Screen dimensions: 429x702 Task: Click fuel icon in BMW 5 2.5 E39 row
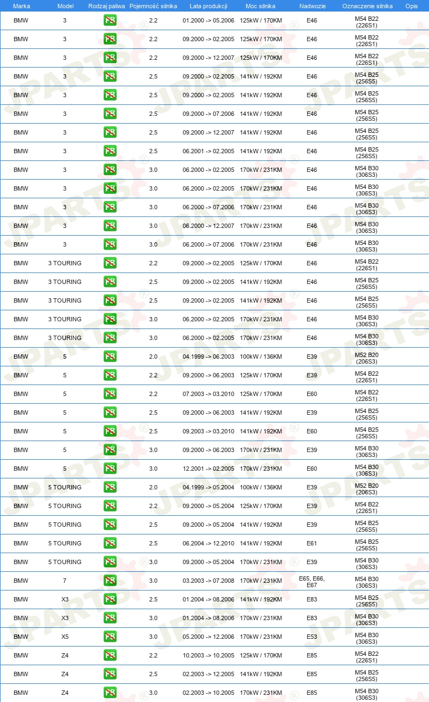110,413
